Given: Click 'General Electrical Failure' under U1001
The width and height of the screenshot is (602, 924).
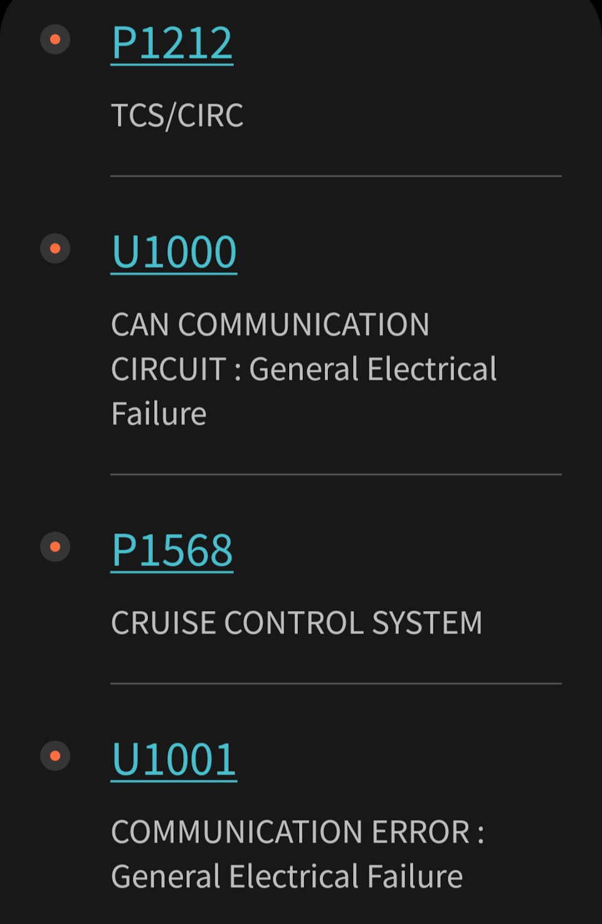Looking at the screenshot, I should (x=287, y=876).
